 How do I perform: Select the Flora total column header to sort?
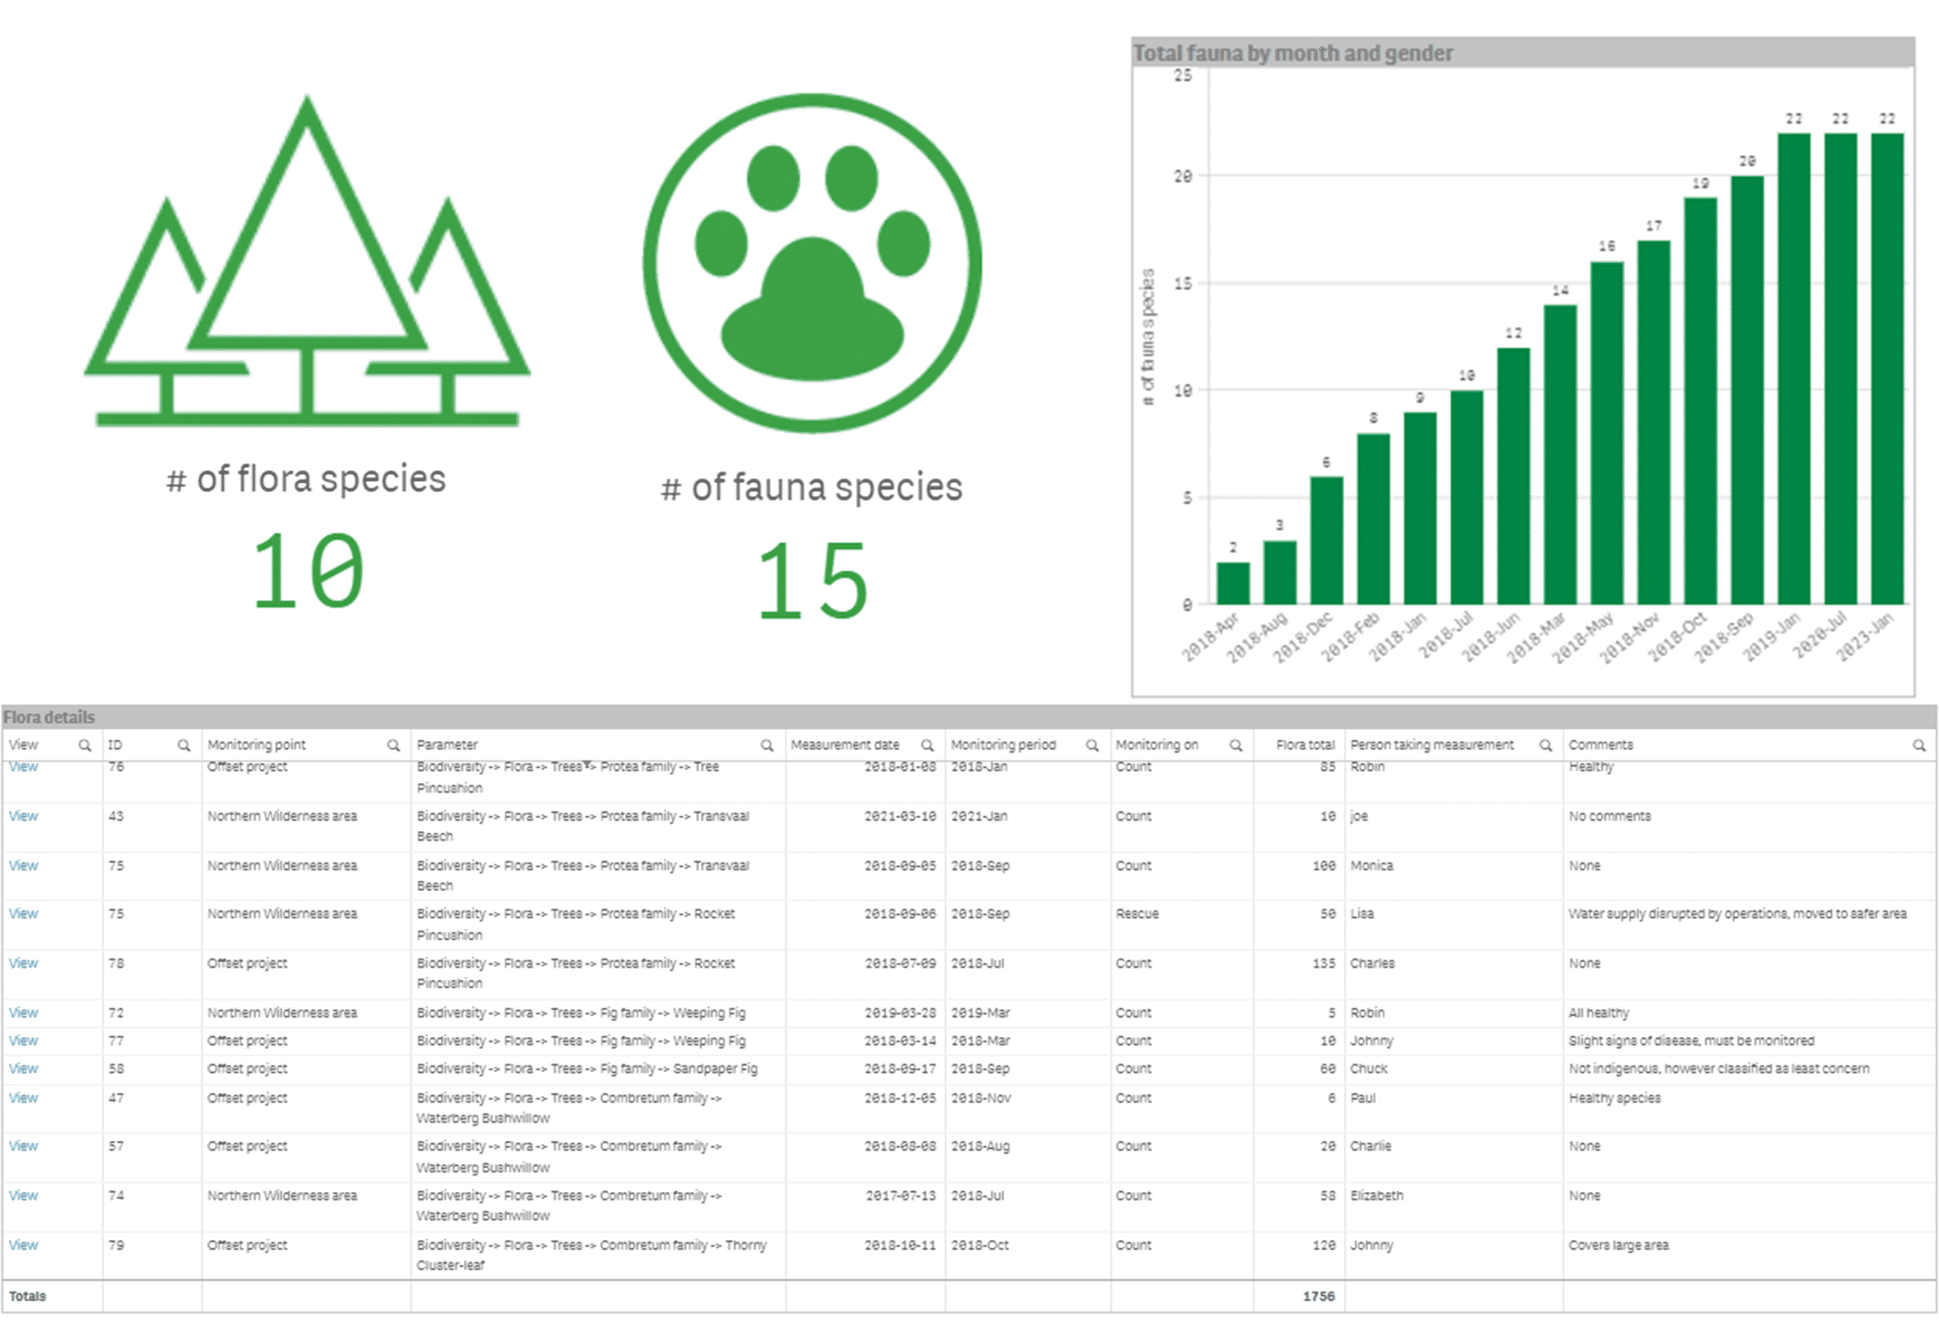click(x=1305, y=744)
